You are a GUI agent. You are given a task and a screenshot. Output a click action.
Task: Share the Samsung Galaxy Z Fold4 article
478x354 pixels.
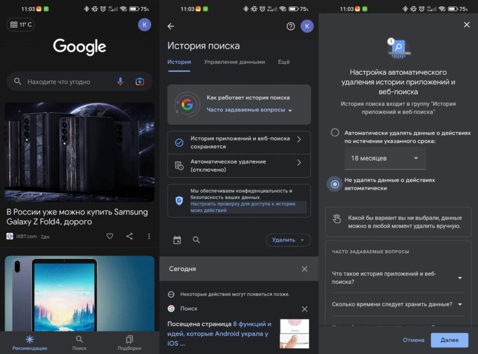(x=129, y=236)
